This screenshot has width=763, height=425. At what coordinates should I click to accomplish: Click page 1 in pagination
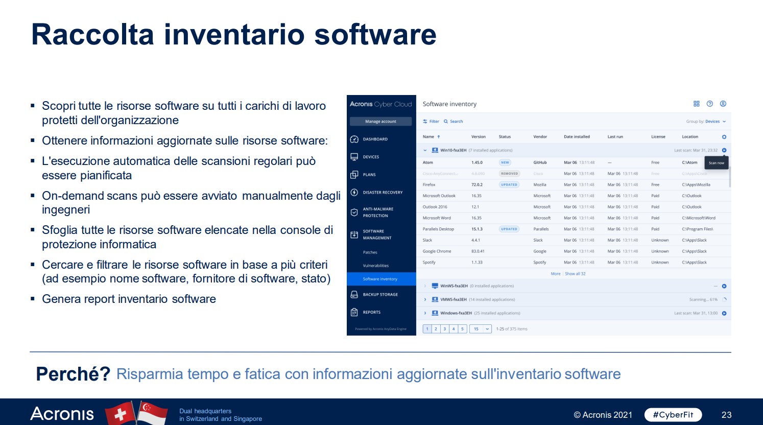pos(427,329)
